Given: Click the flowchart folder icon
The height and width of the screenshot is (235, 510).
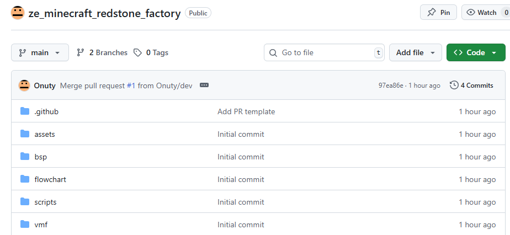Looking at the screenshot, I should pos(25,179).
